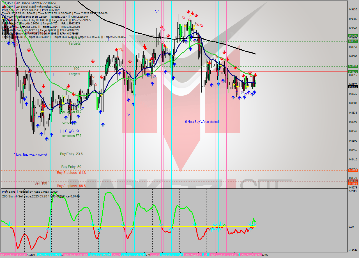Click the 'correction 87.5' label
This screenshot has height=258, width=359.
point(72,136)
